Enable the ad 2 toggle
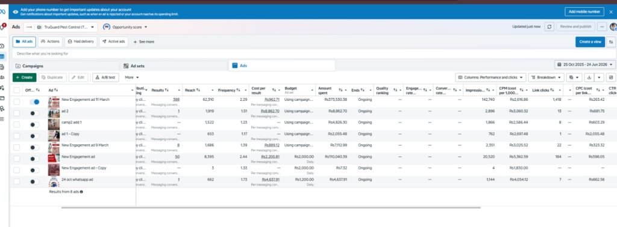Image resolution: width=617 pixels, height=227 pixels. pyautogui.click(x=34, y=114)
